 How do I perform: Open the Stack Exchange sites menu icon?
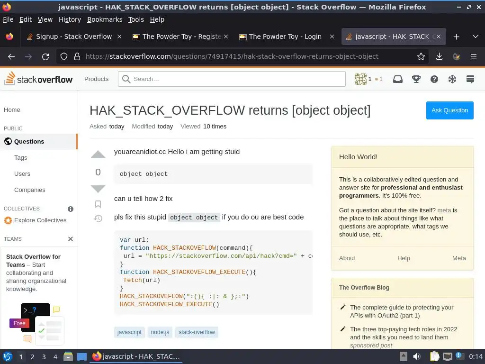click(x=470, y=79)
